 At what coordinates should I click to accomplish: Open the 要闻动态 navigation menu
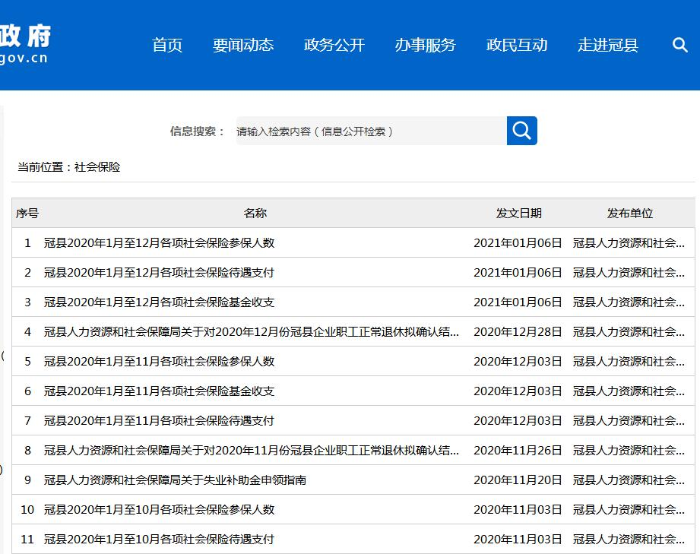pos(243,45)
